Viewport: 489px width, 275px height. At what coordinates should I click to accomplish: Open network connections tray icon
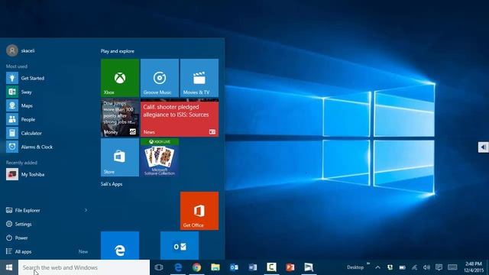pyautogui.click(x=414, y=267)
